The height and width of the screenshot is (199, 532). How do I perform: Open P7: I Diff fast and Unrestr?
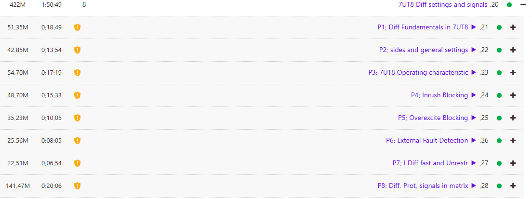tap(430, 163)
